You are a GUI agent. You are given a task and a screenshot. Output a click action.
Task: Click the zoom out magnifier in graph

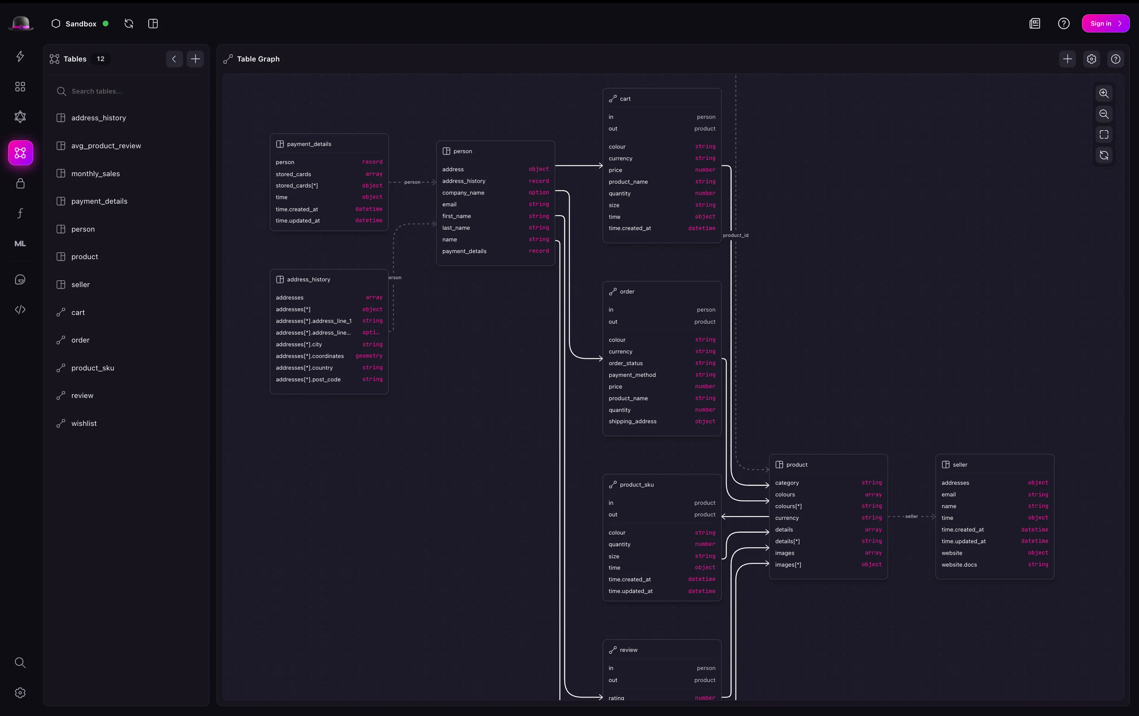click(x=1104, y=114)
